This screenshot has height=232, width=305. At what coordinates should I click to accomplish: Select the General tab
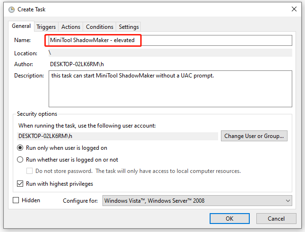tap(21, 26)
